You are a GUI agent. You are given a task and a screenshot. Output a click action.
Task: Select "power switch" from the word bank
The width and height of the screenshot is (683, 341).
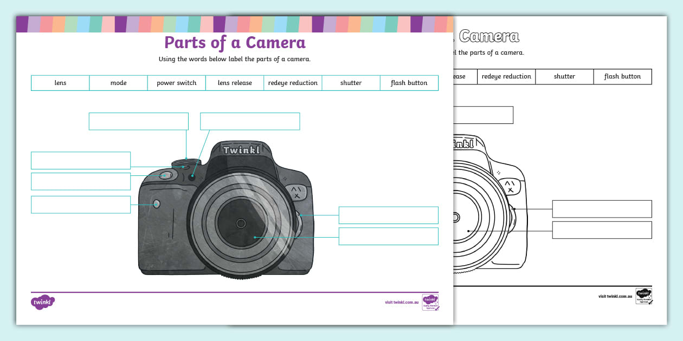pyautogui.click(x=176, y=83)
